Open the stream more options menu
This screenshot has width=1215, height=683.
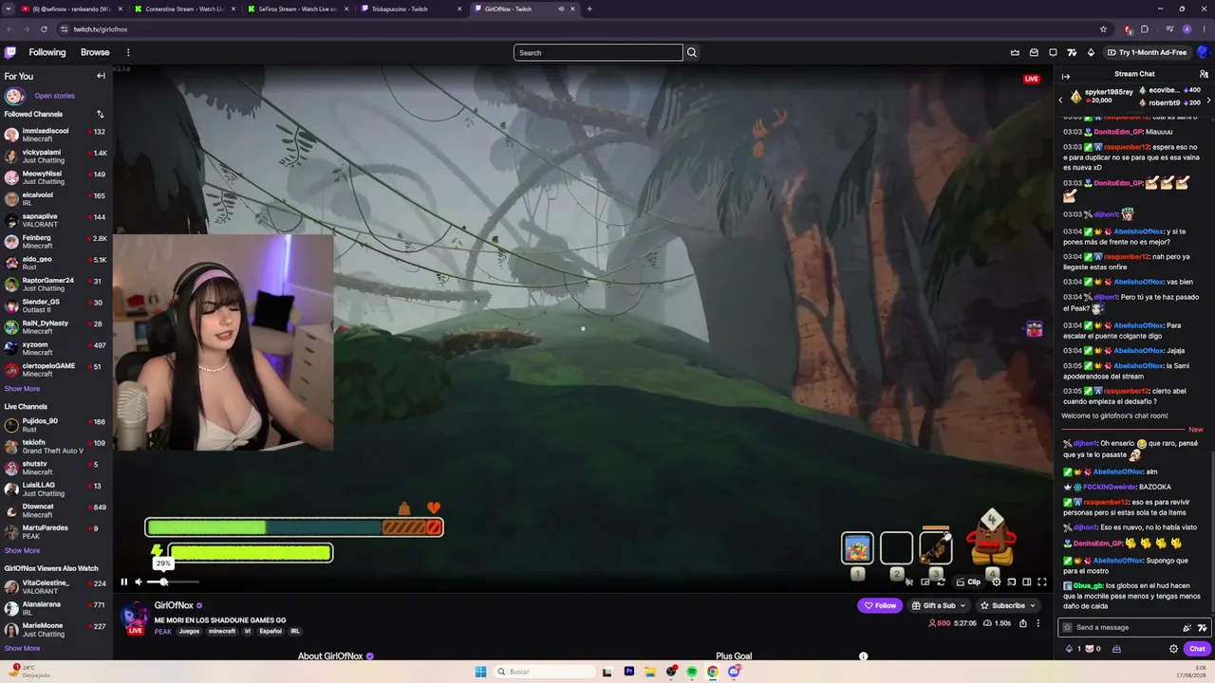1037,623
